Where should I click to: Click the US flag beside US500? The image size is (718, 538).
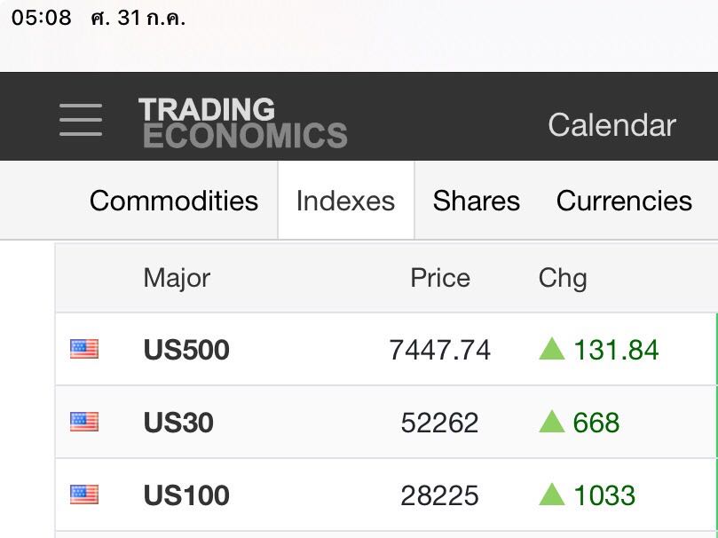(84, 349)
